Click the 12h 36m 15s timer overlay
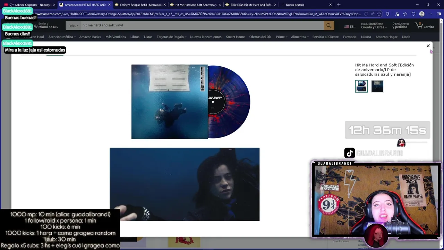Viewport: 444px width, 250px height. pyautogui.click(x=387, y=130)
